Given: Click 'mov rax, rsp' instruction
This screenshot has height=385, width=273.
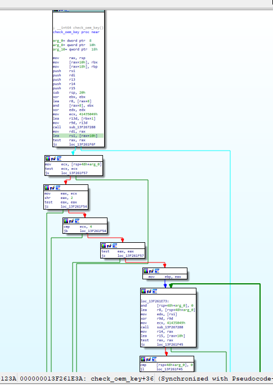Looking at the screenshot, I should point(69,58).
